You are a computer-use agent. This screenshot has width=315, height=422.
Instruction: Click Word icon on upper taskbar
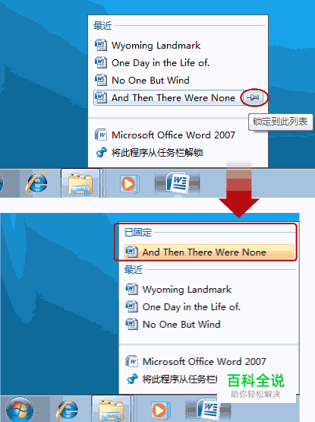[x=178, y=183]
